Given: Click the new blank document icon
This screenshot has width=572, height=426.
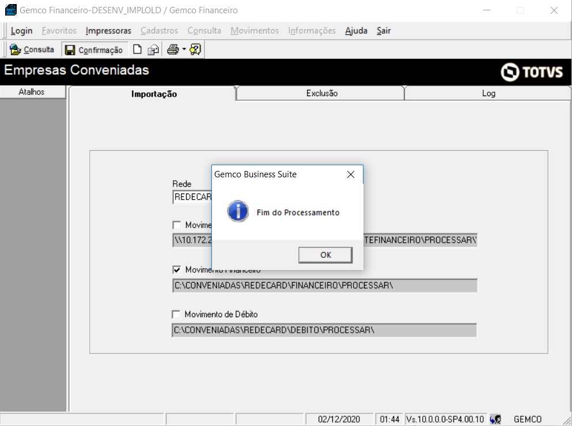Looking at the screenshot, I should point(137,50).
